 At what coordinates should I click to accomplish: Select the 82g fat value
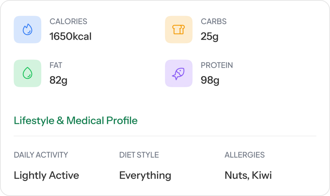tap(58, 80)
